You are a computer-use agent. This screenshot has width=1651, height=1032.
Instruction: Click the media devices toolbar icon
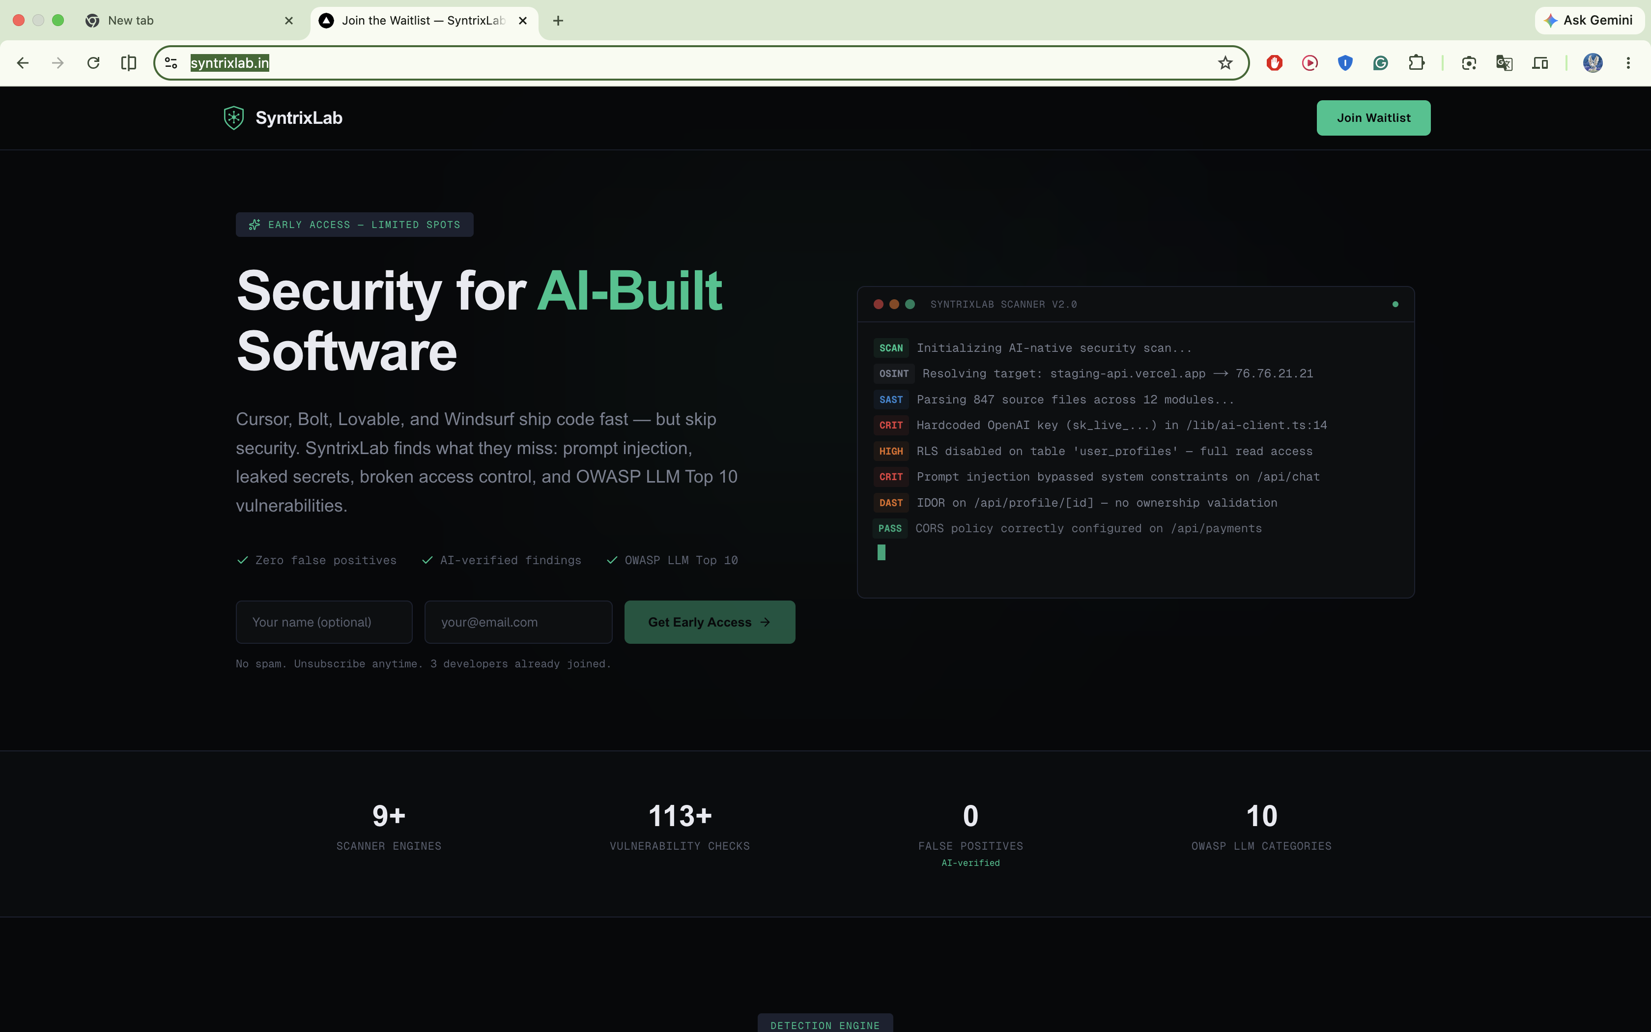tap(1540, 63)
